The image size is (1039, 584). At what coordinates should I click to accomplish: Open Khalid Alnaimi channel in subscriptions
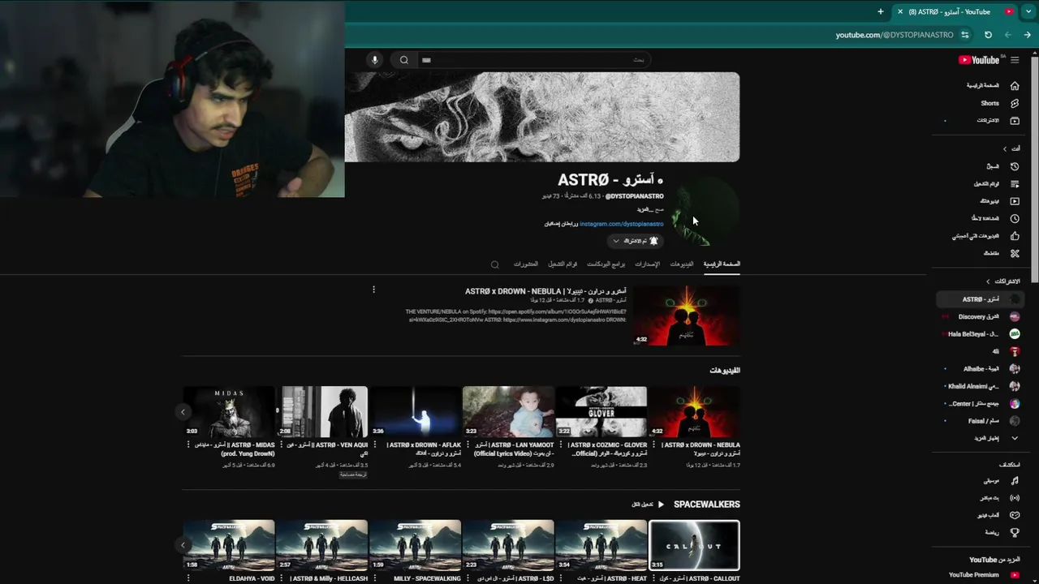981,386
